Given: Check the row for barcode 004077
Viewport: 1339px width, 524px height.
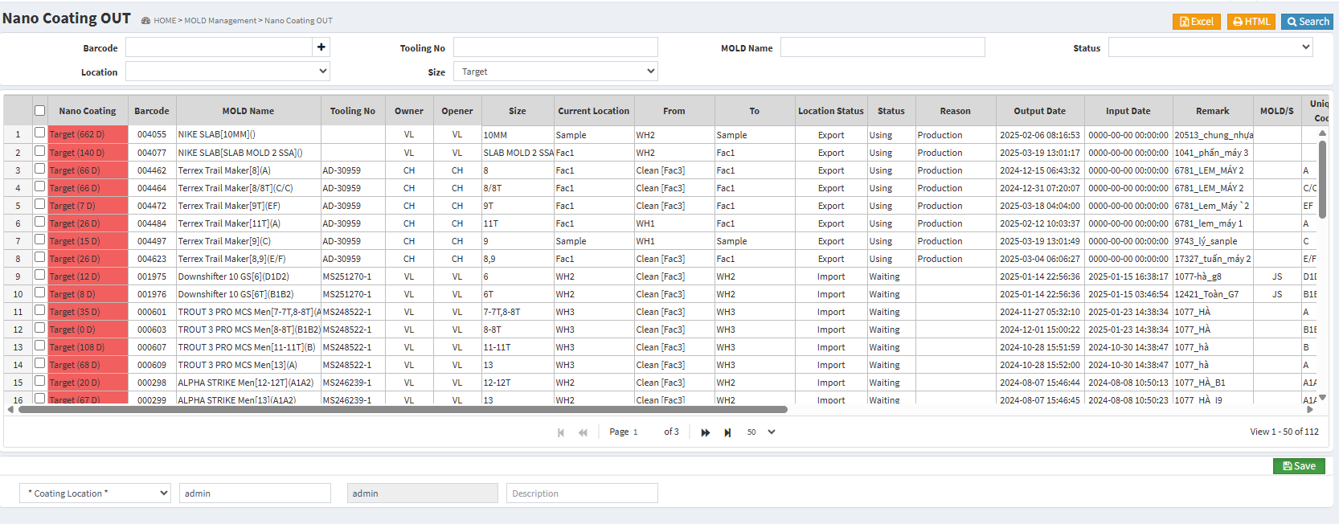Looking at the screenshot, I should 39,151.
